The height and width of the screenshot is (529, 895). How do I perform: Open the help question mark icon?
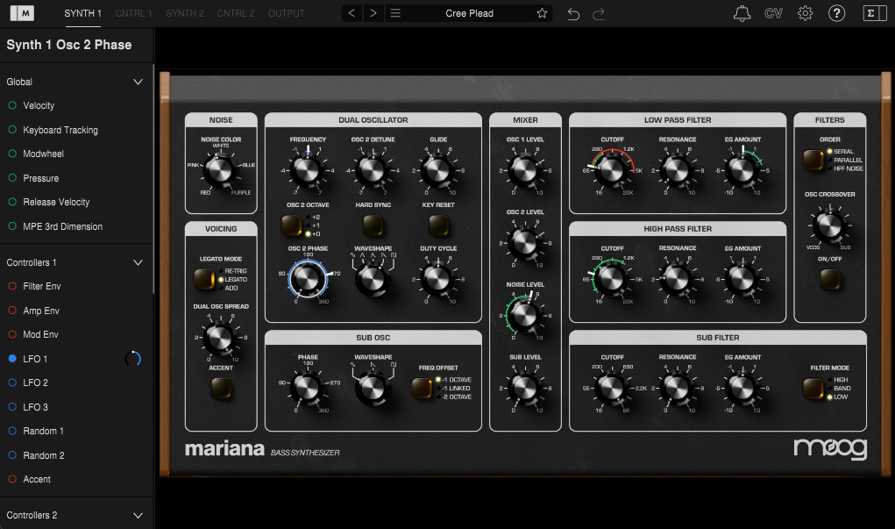coord(836,13)
